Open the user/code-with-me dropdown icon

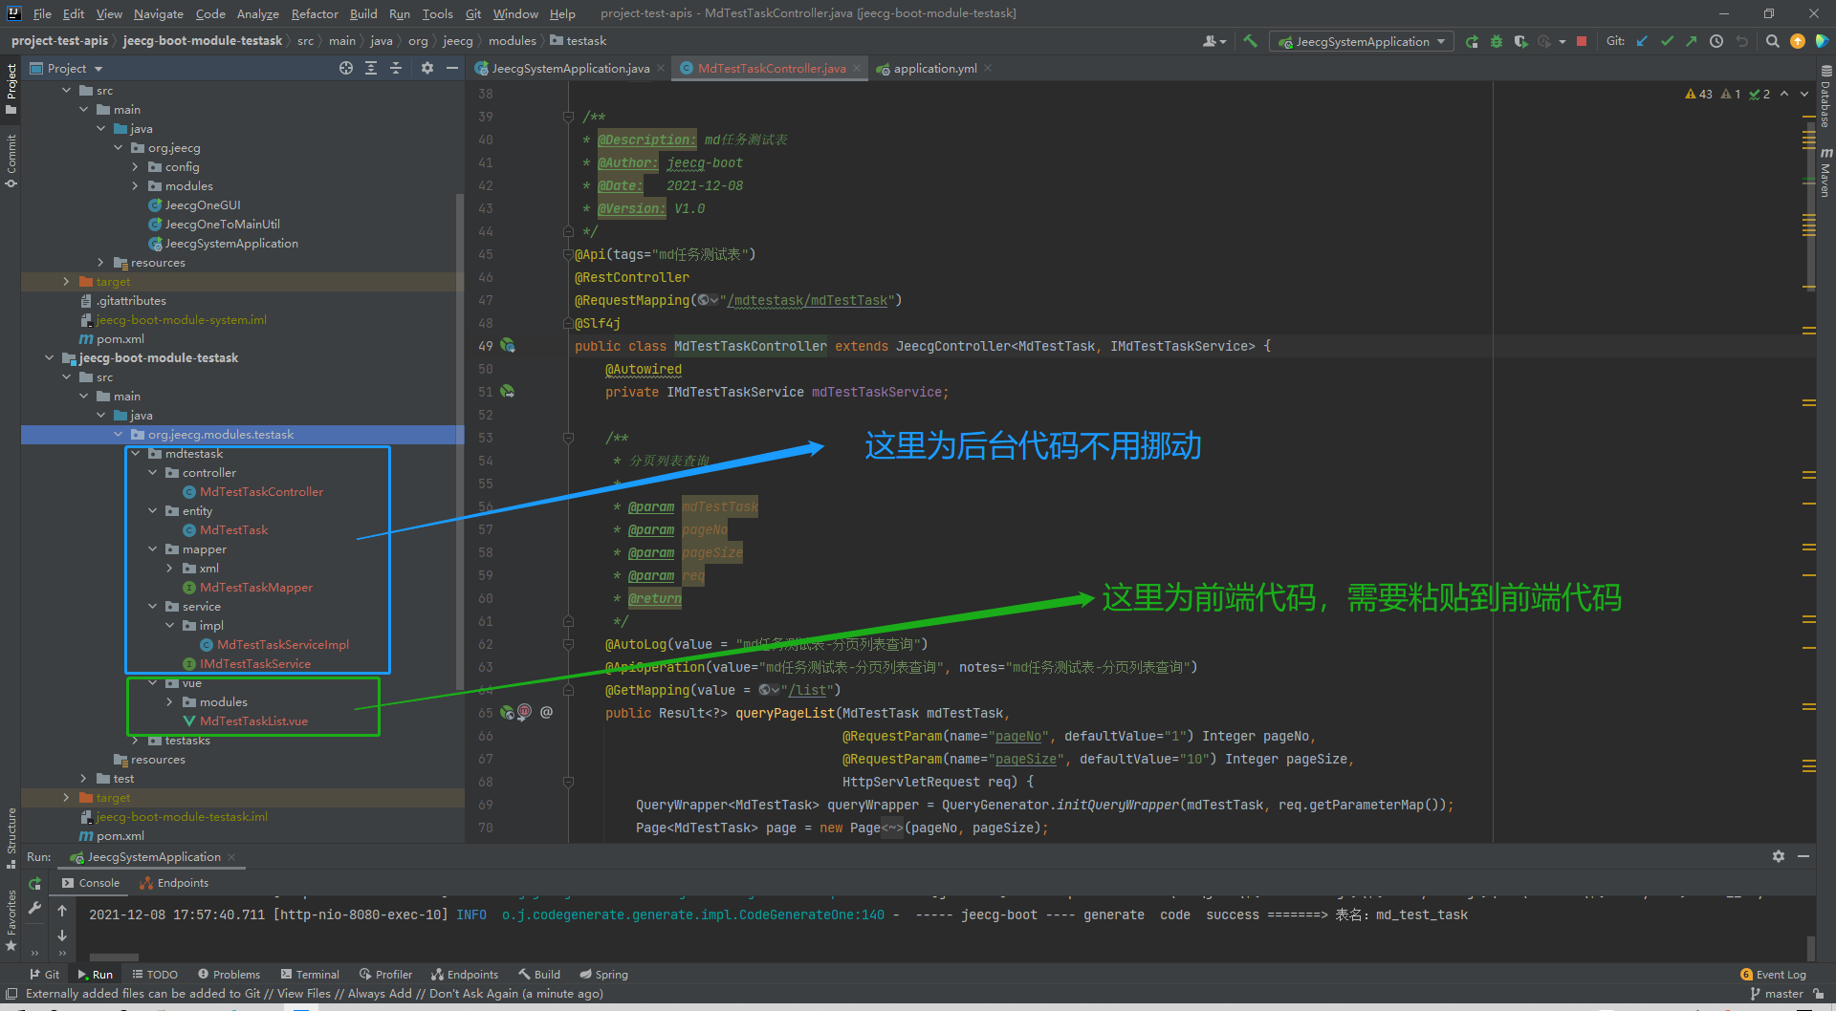[x=1214, y=41]
